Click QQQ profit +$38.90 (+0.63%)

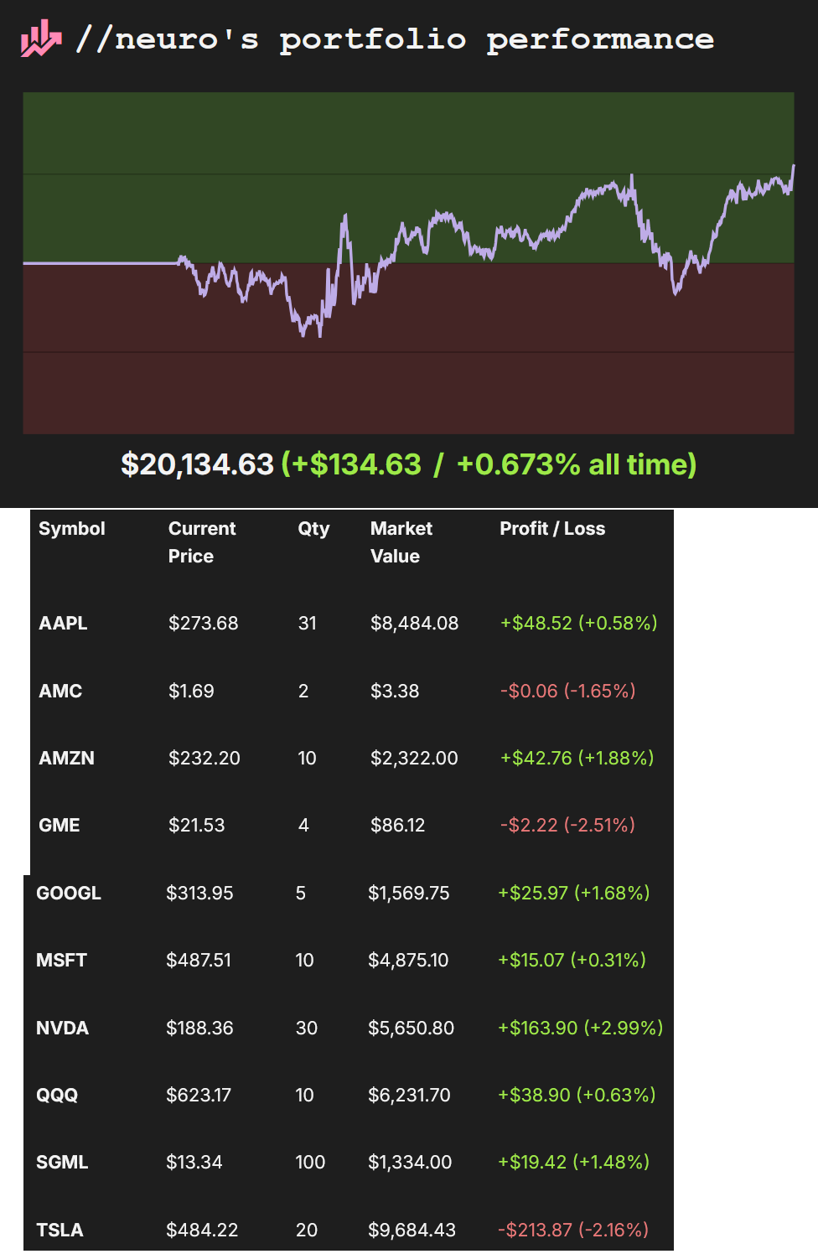(577, 1096)
